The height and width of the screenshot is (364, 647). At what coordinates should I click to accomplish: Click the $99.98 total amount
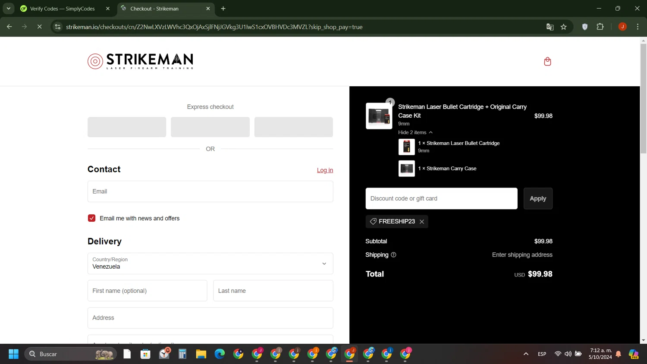[540, 274]
